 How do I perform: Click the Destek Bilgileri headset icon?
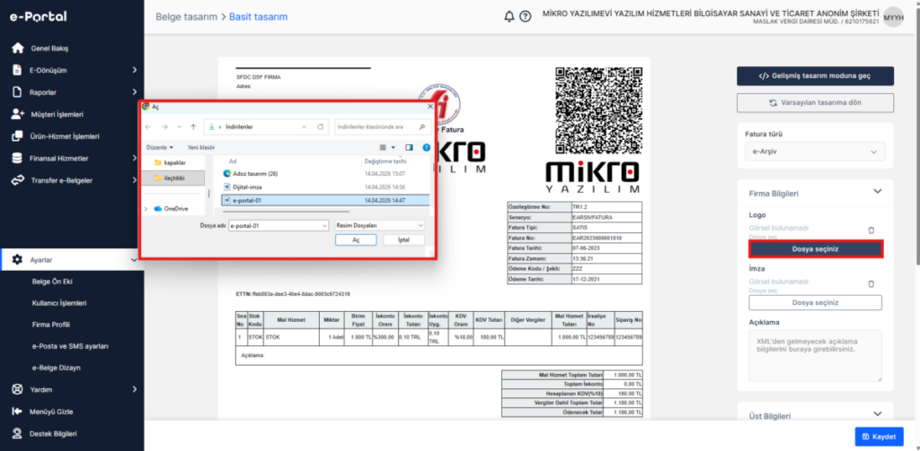[x=18, y=434]
